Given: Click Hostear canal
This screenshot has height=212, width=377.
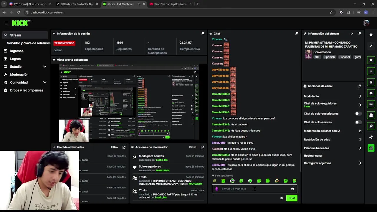Looking at the screenshot, I should 313,156.
